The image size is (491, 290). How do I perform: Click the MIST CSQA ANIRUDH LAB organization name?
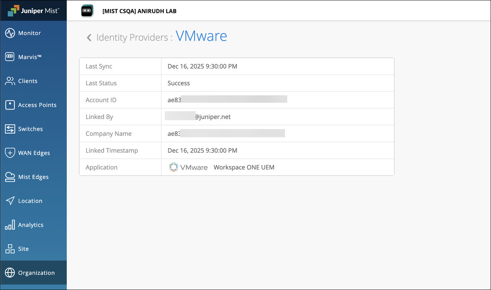click(139, 11)
